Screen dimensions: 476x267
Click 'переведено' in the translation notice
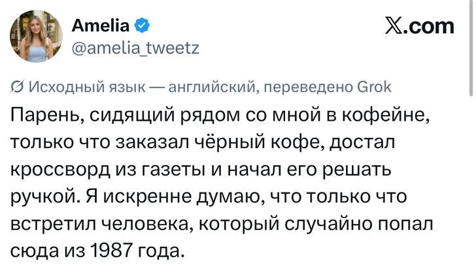pyautogui.click(x=309, y=87)
